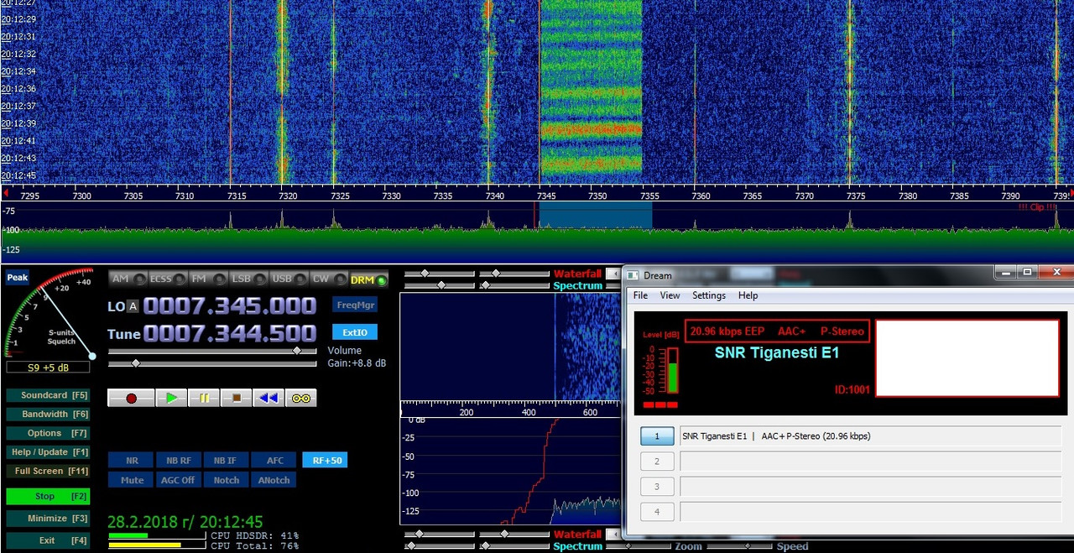Image resolution: width=1074 pixels, height=553 pixels.
Task: Open the Dream Settings menu
Action: pos(709,295)
